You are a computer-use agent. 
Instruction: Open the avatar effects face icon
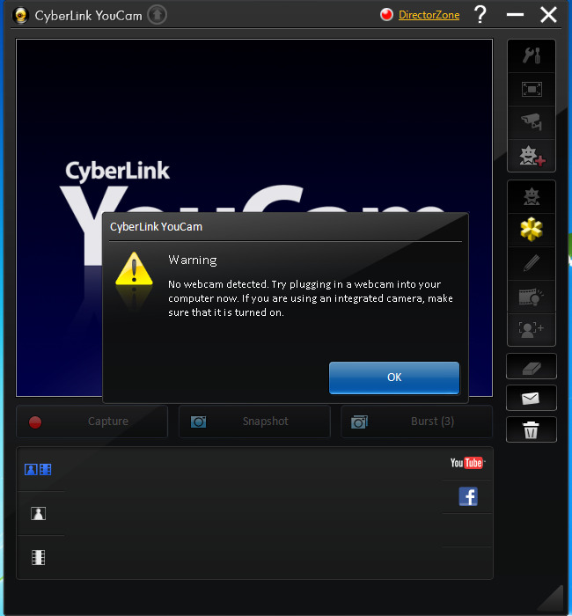pos(532,196)
